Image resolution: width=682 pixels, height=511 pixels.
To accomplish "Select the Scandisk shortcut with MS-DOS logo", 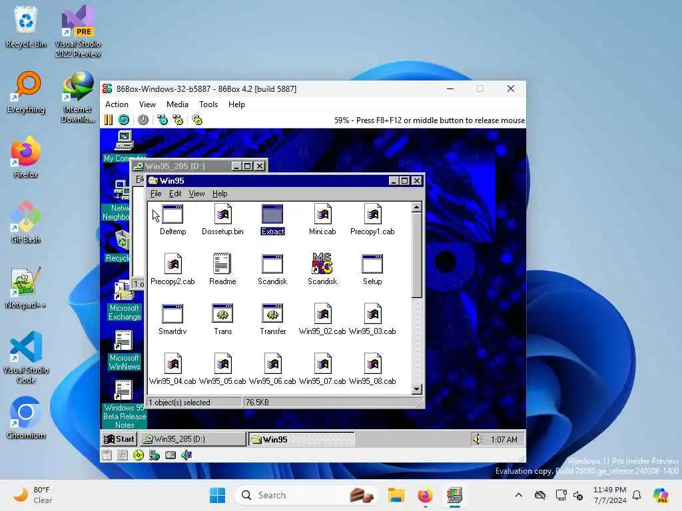I will pyautogui.click(x=322, y=269).
